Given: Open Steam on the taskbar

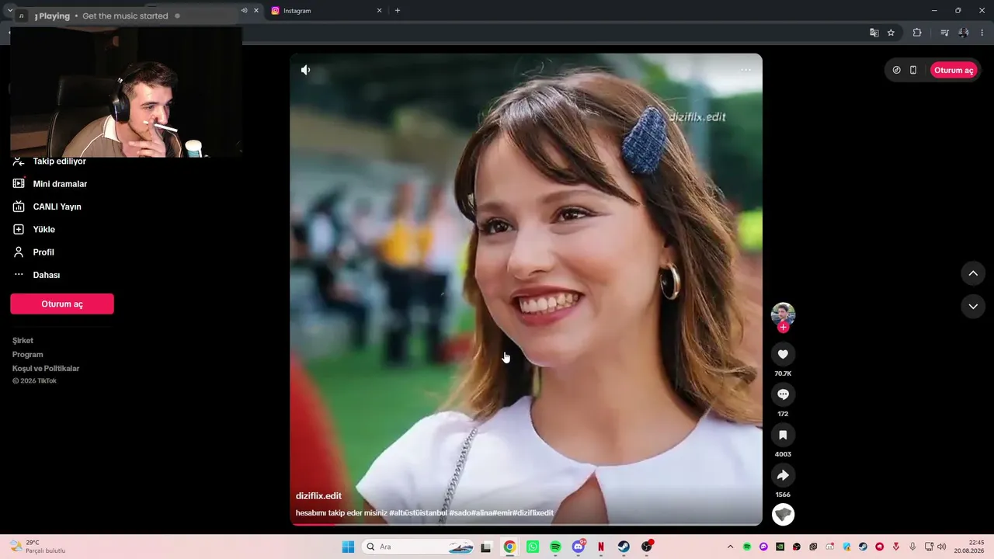Looking at the screenshot, I should pyautogui.click(x=624, y=547).
